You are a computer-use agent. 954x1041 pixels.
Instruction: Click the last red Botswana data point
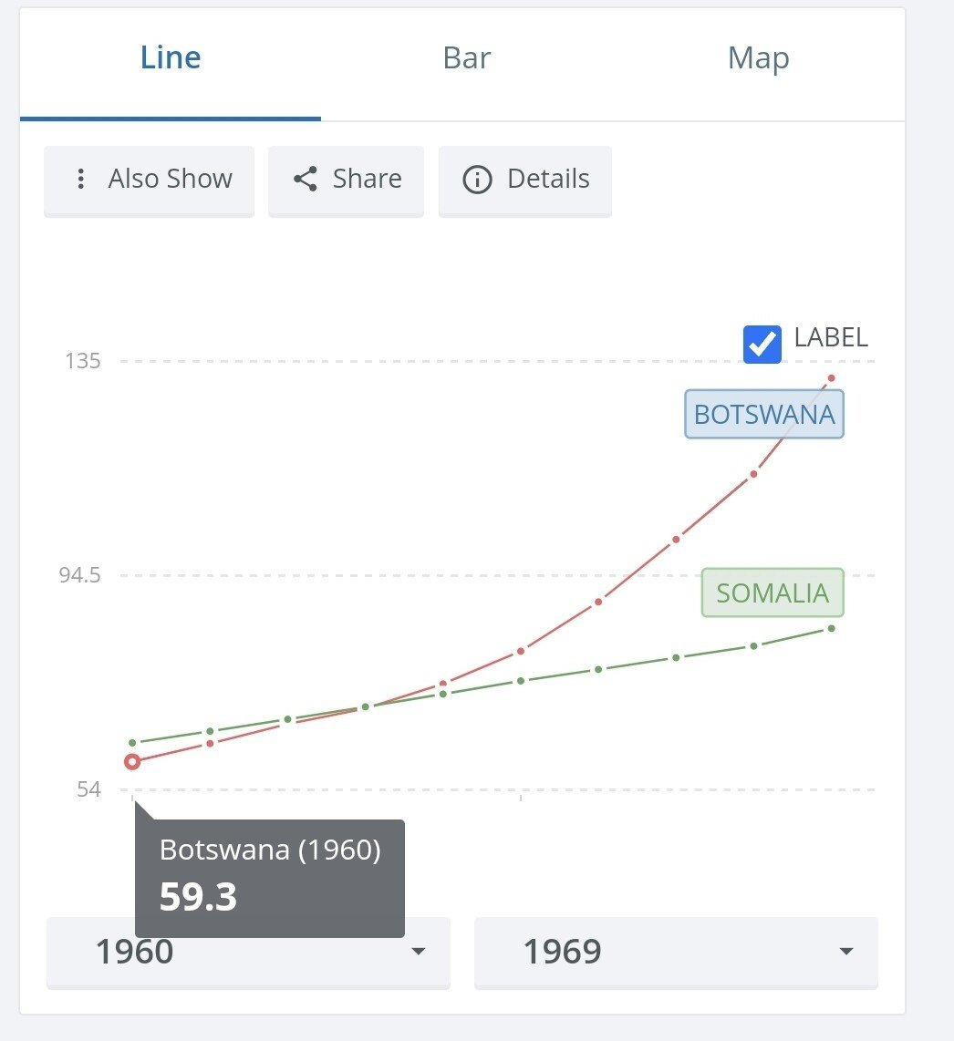click(831, 377)
